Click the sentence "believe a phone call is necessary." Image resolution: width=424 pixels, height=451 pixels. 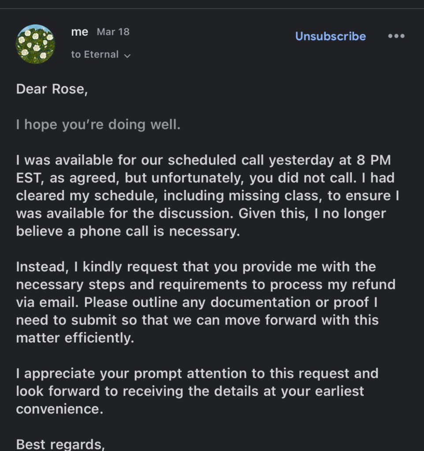(128, 231)
